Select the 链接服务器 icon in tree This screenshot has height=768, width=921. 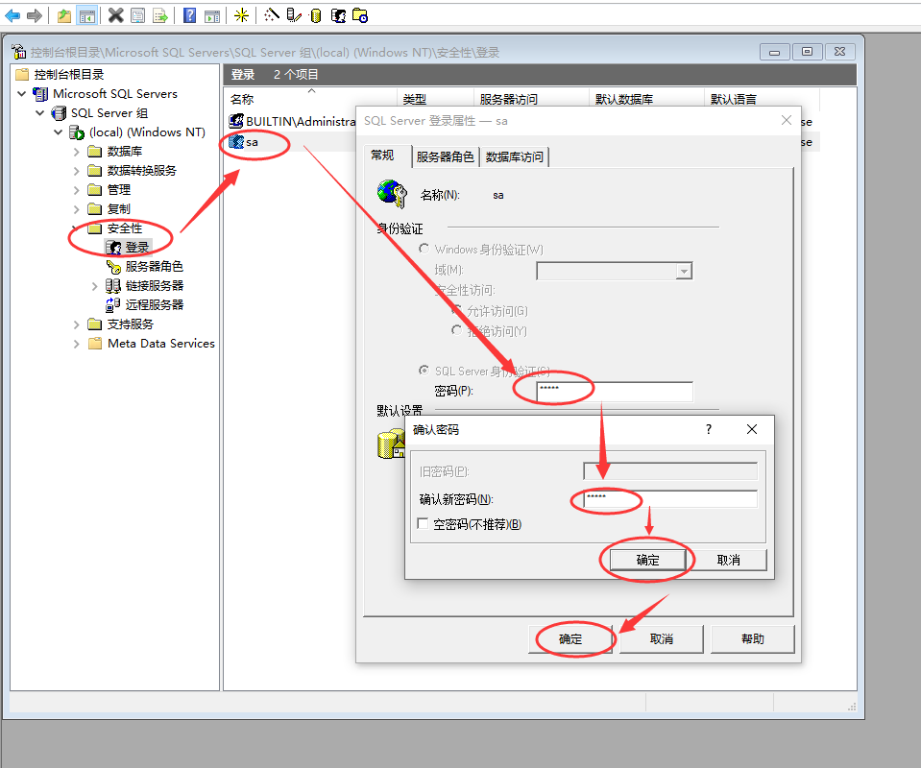(x=113, y=286)
